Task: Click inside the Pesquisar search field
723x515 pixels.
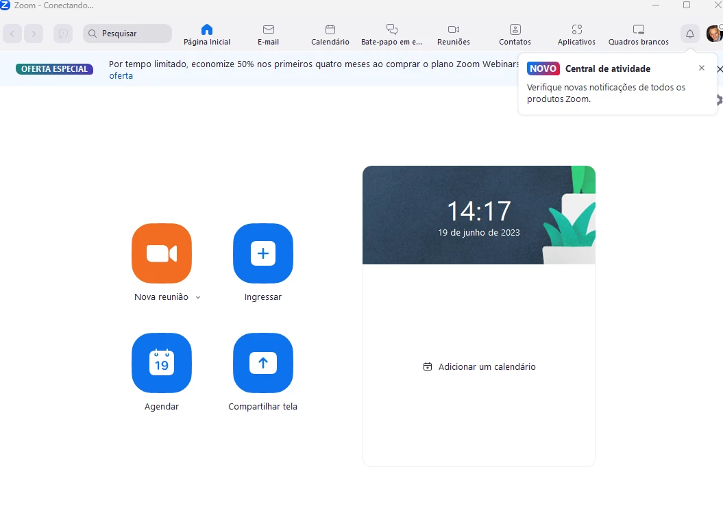Action: pos(127,34)
